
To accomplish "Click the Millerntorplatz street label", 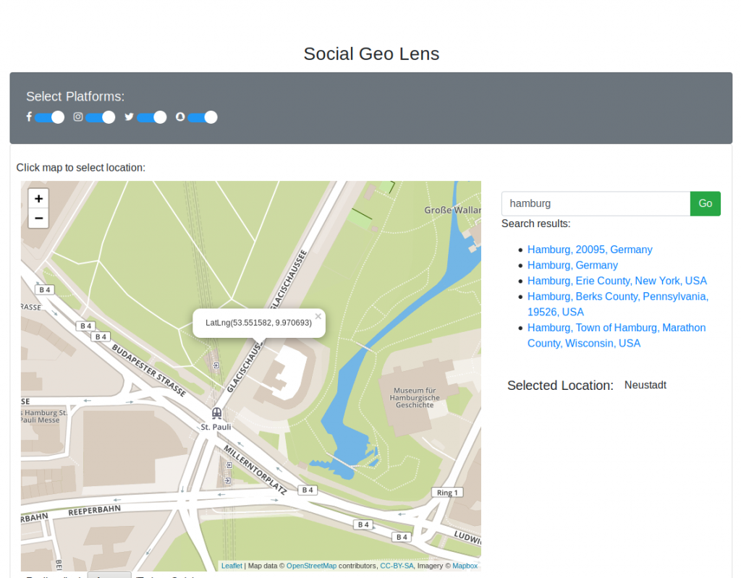I will [255, 469].
